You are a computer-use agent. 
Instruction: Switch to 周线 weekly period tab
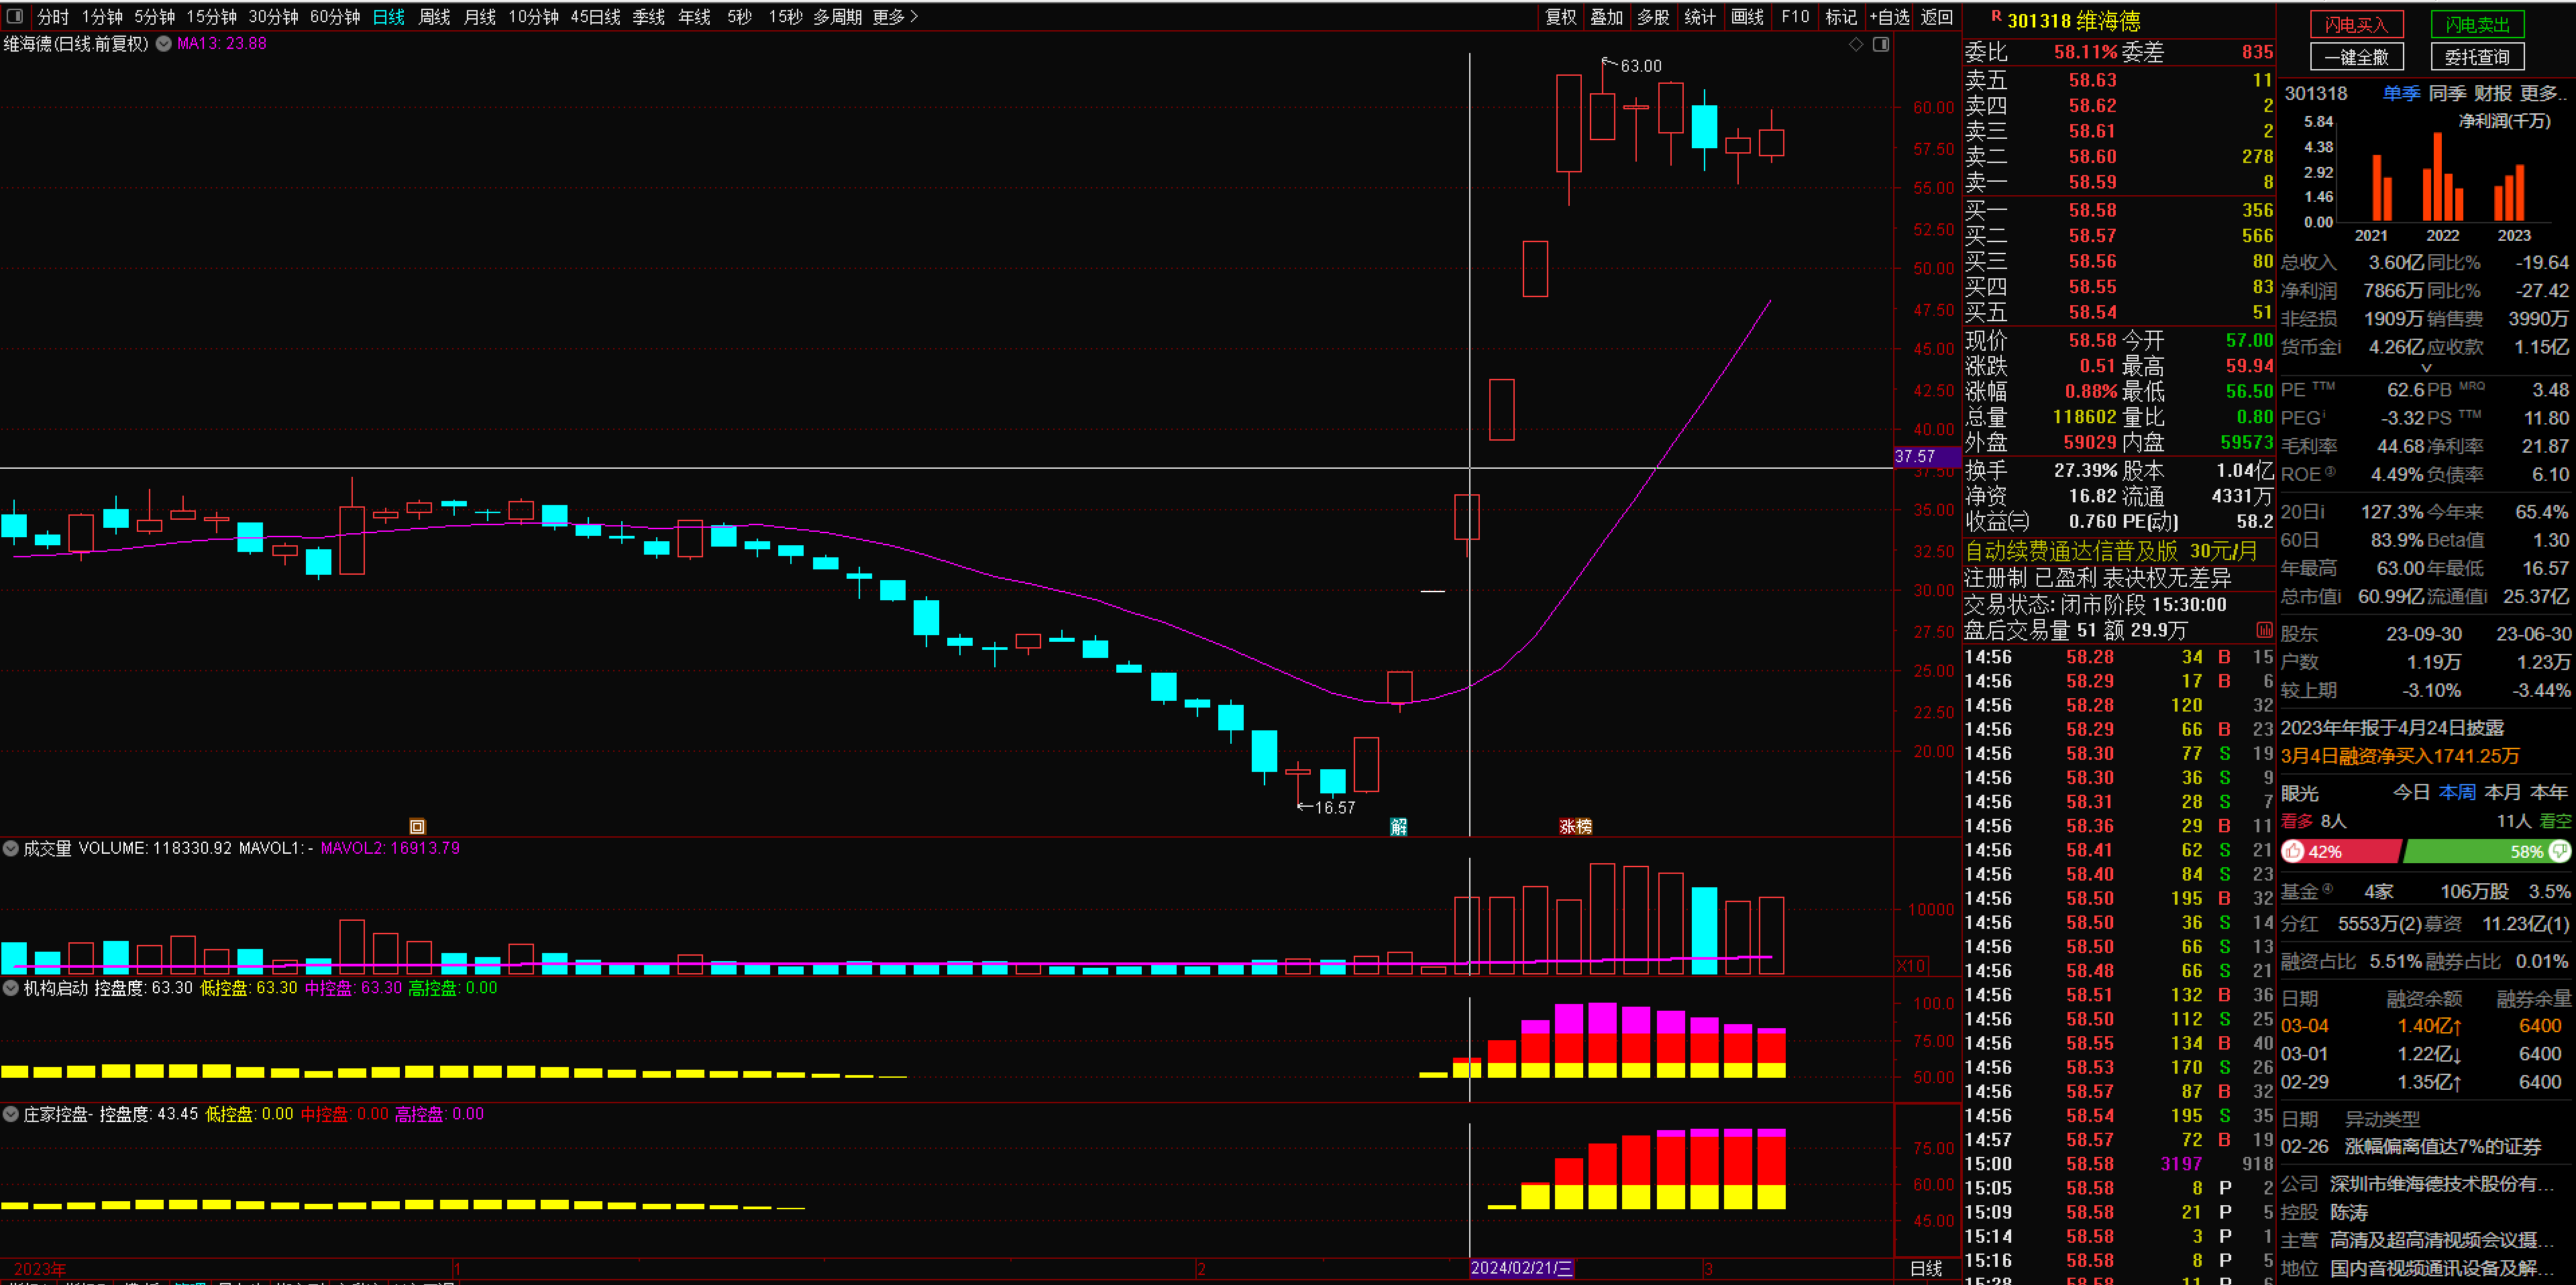[x=434, y=17]
